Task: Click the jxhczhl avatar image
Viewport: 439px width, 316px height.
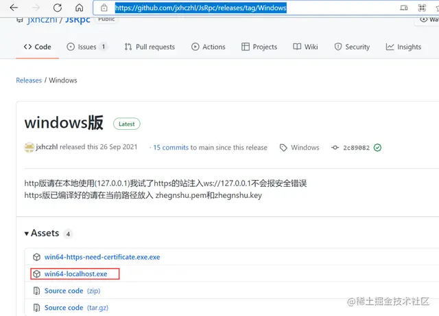Action: tap(29, 147)
